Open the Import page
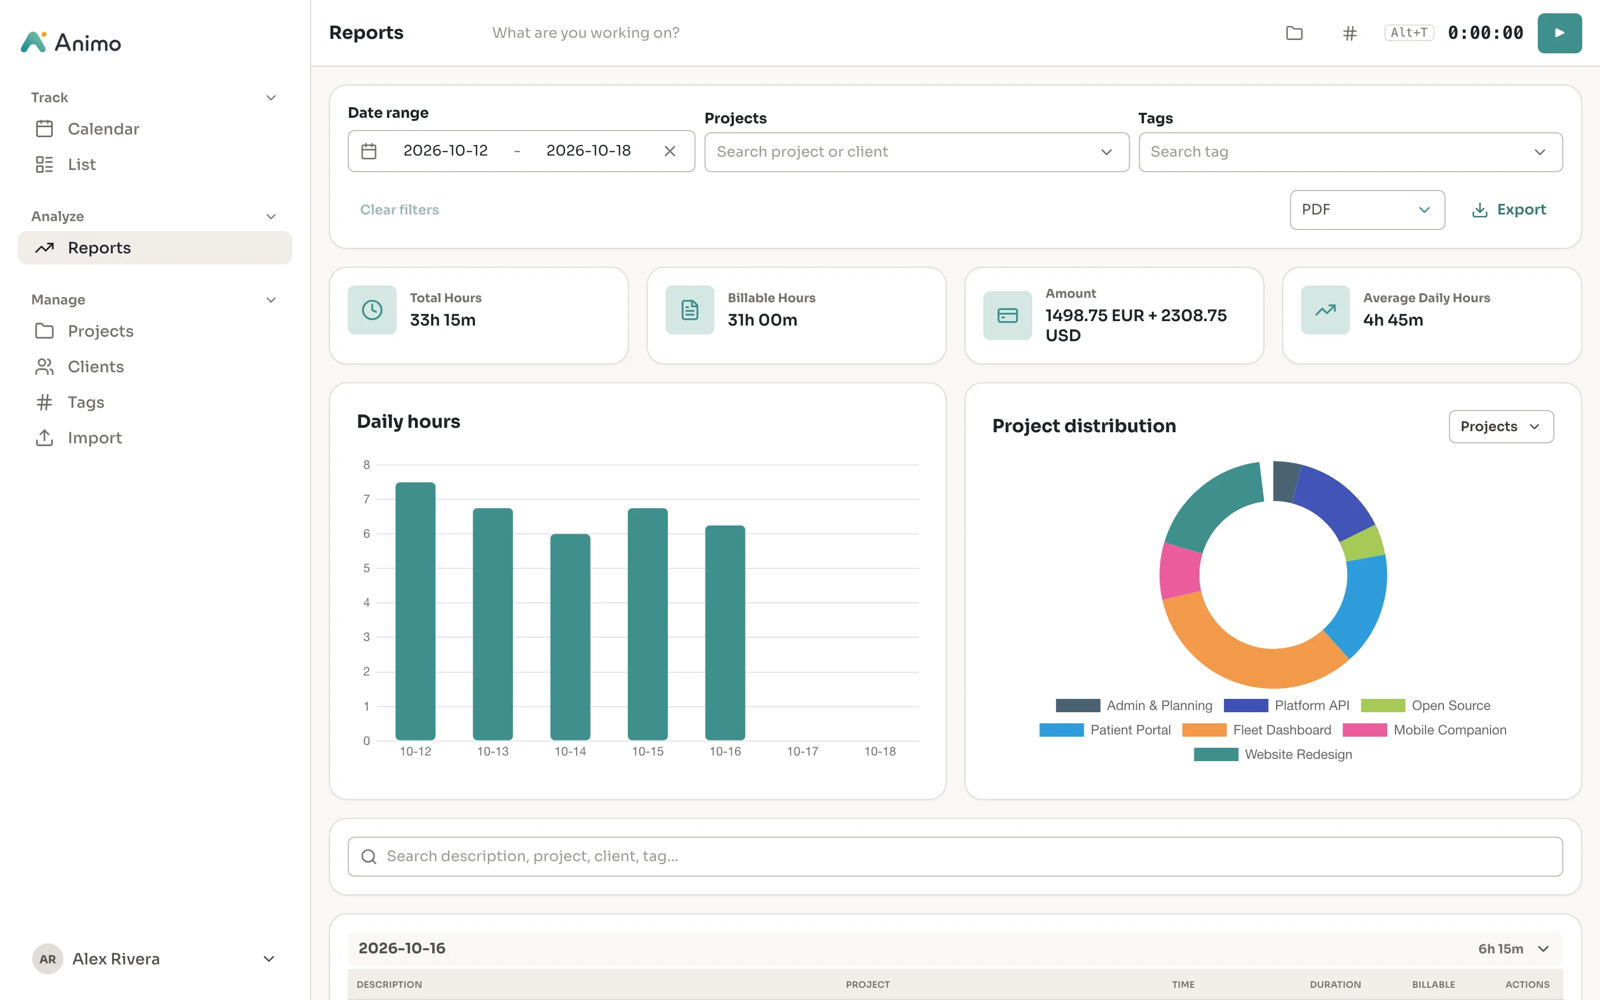This screenshot has height=1000, width=1600. (154, 438)
